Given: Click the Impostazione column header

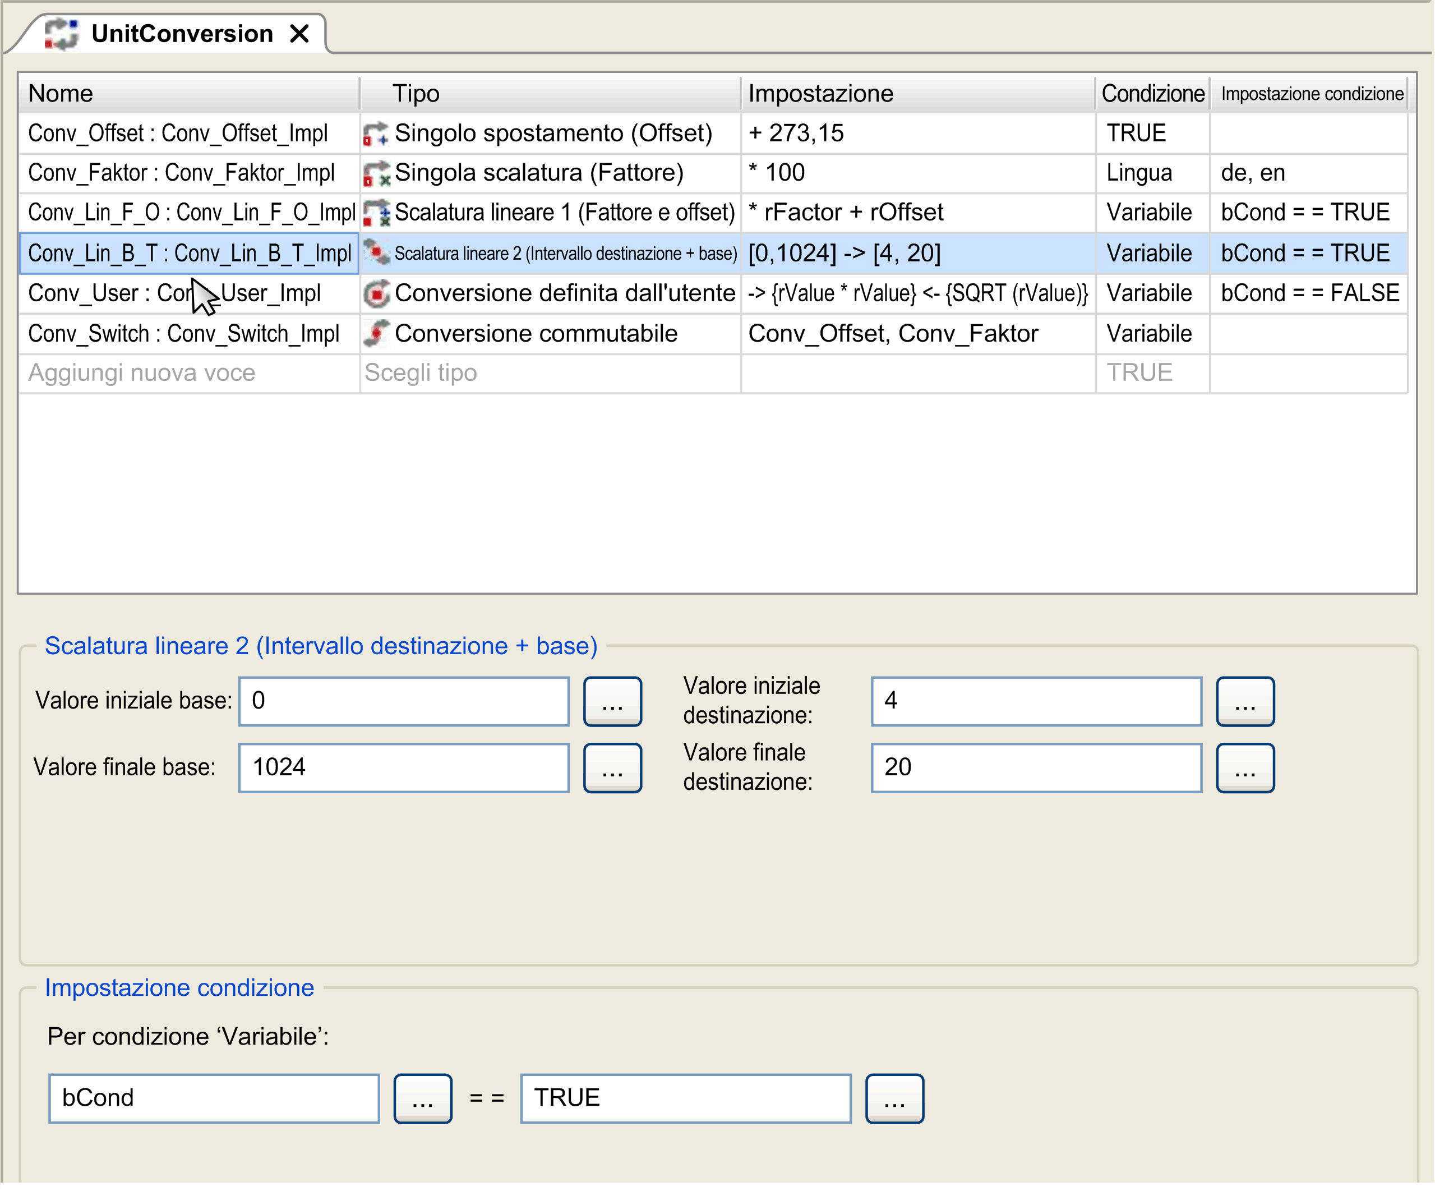Looking at the screenshot, I should click(918, 94).
